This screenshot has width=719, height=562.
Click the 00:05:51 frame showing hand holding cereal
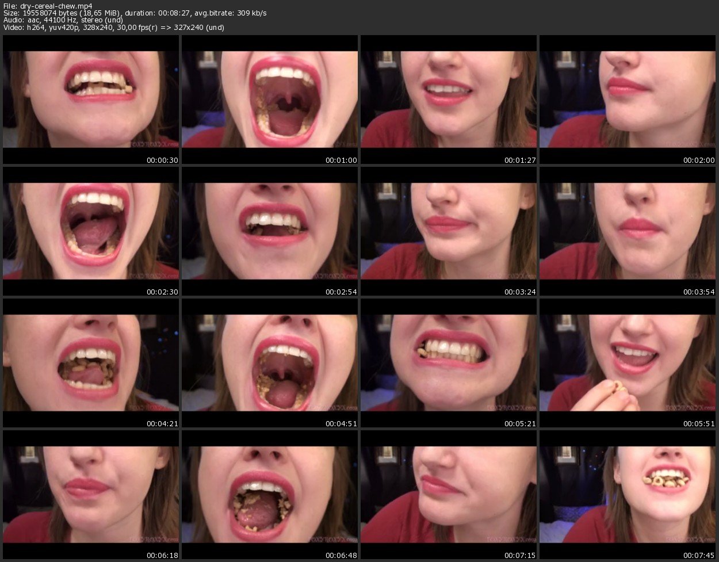628,362
